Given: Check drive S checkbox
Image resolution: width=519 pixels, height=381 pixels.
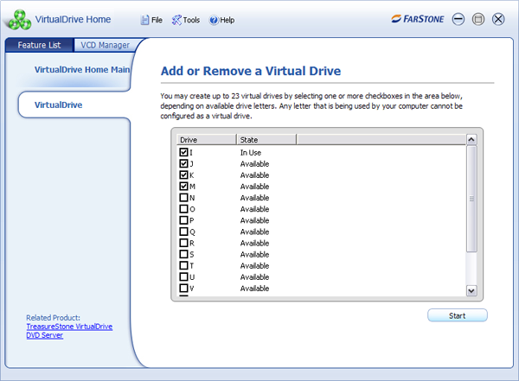Looking at the screenshot, I should click(183, 254).
